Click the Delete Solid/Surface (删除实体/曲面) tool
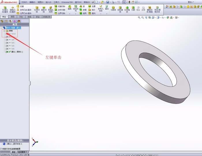 [x=149, y=10]
